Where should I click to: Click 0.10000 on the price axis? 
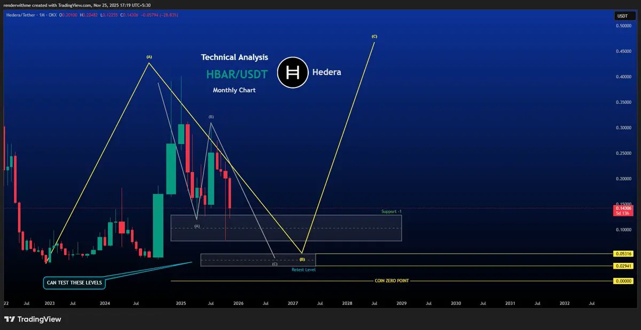(x=622, y=230)
